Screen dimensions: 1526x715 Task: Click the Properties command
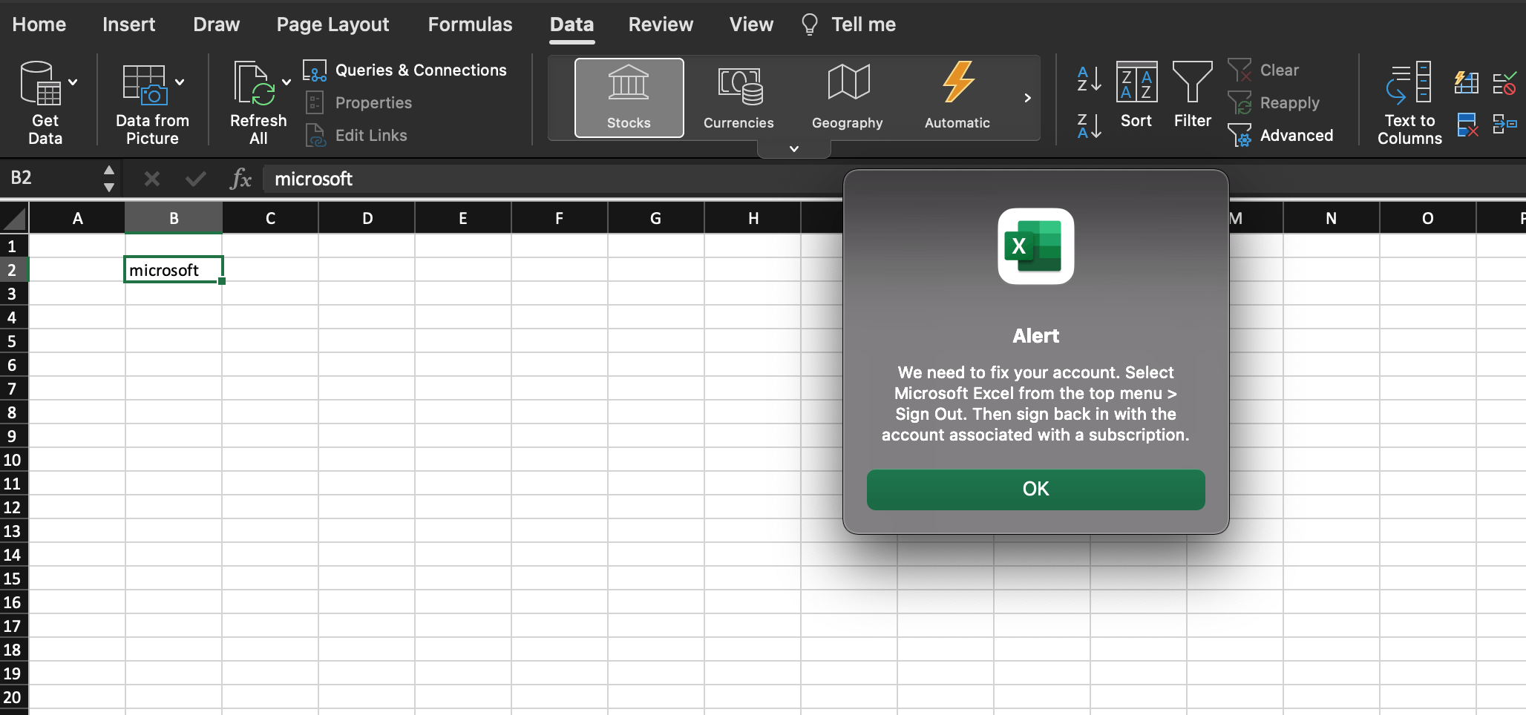pos(358,102)
